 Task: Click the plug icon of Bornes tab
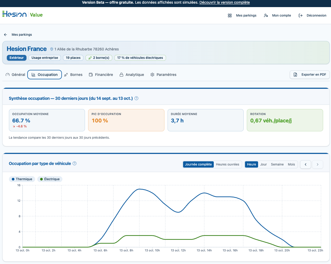(x=66, y=75)
